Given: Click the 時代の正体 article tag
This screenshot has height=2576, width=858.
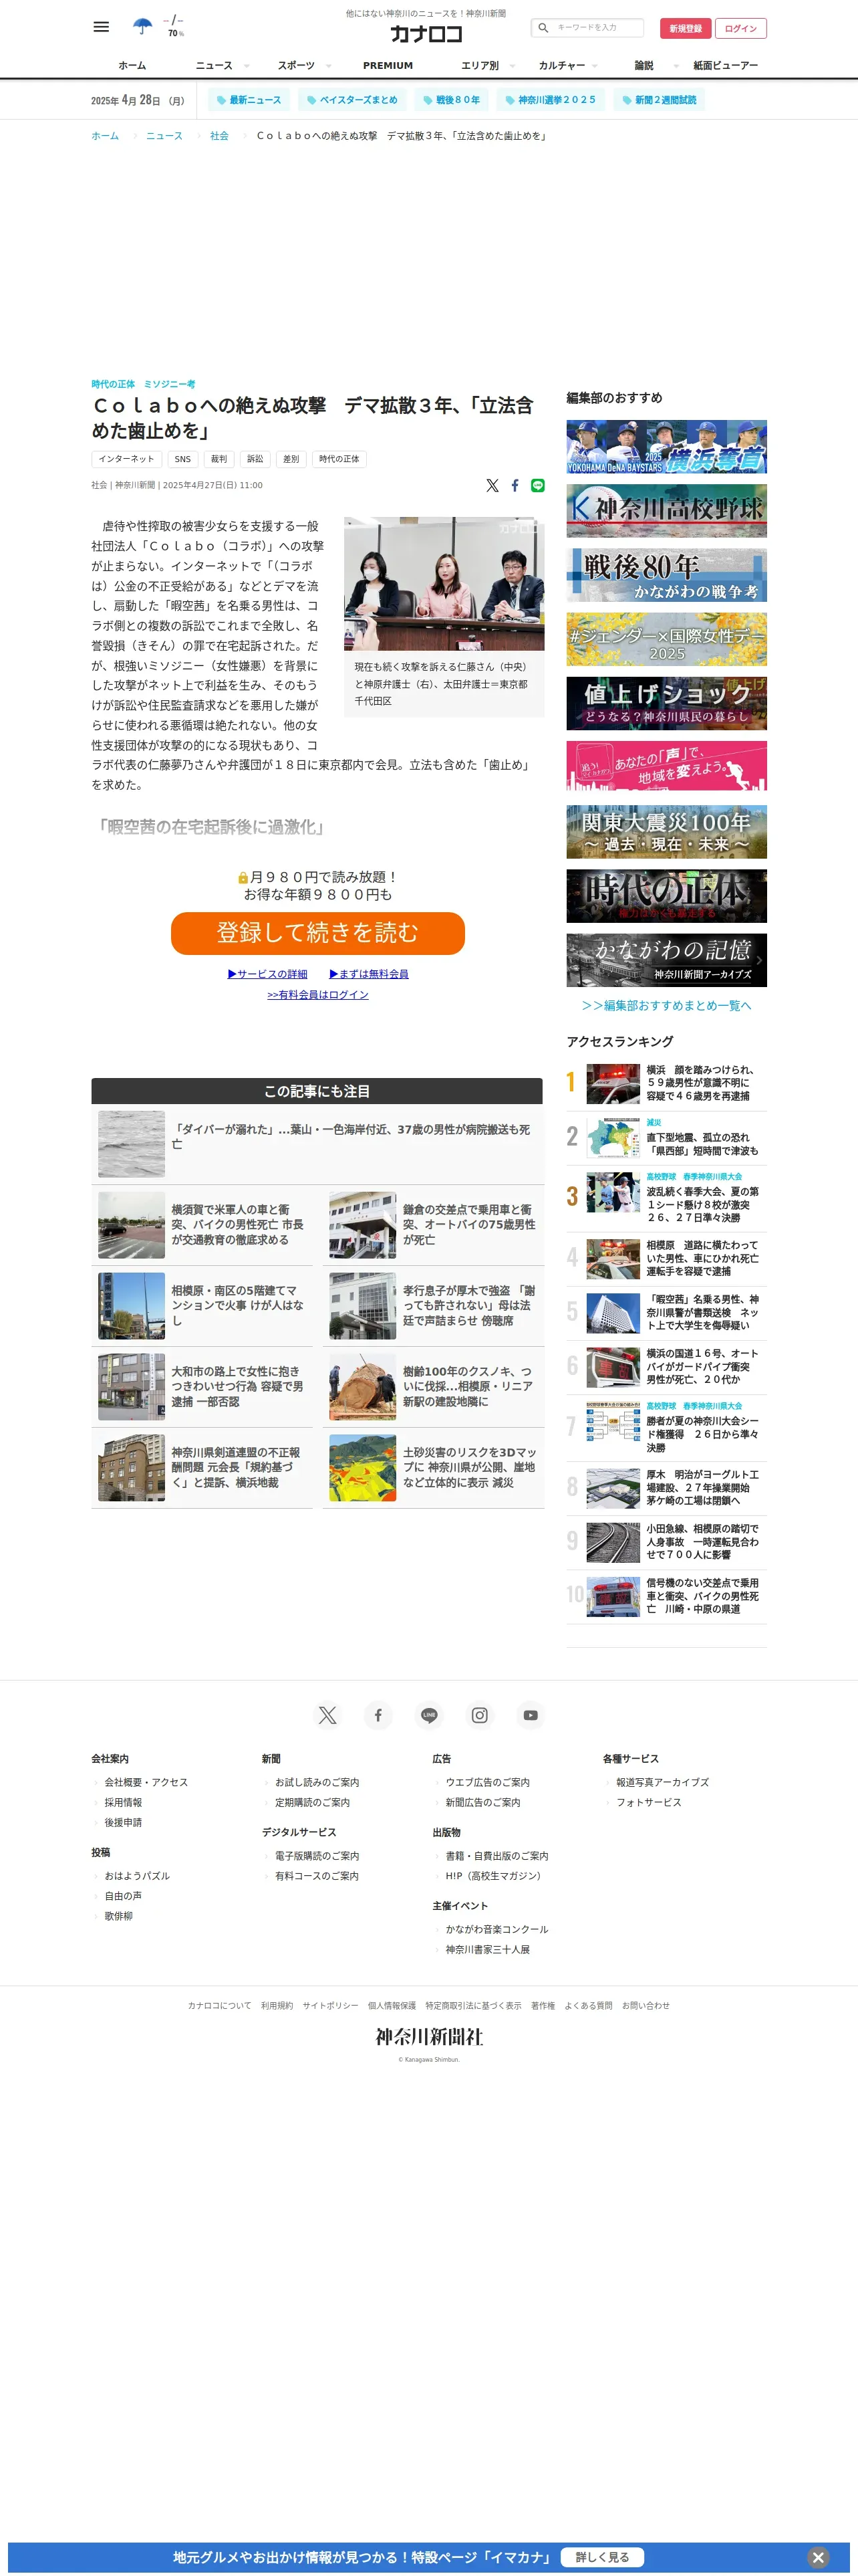Looking at the screenshot, I should click(x=339, y=459).
